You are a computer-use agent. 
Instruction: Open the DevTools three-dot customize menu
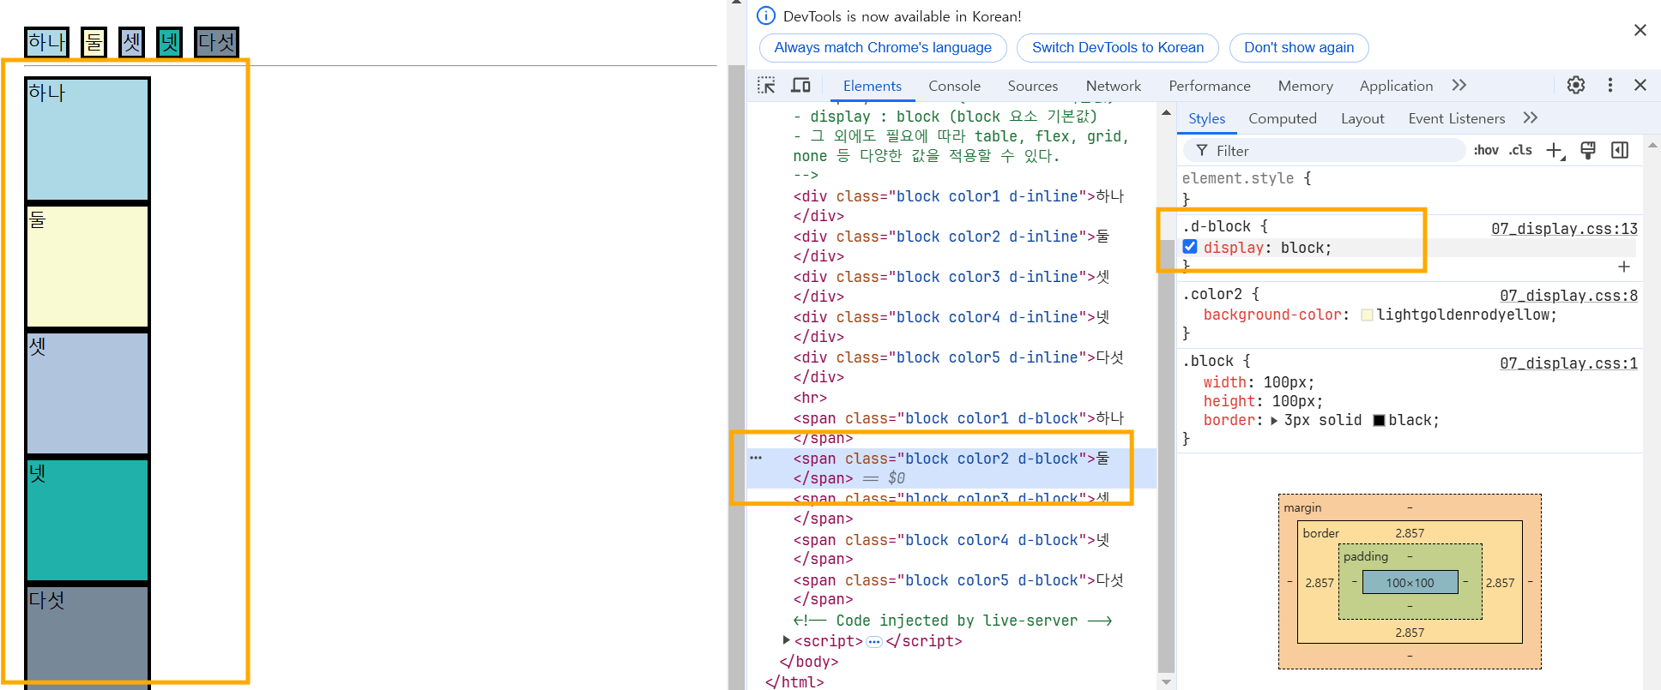click(1610, 85)
